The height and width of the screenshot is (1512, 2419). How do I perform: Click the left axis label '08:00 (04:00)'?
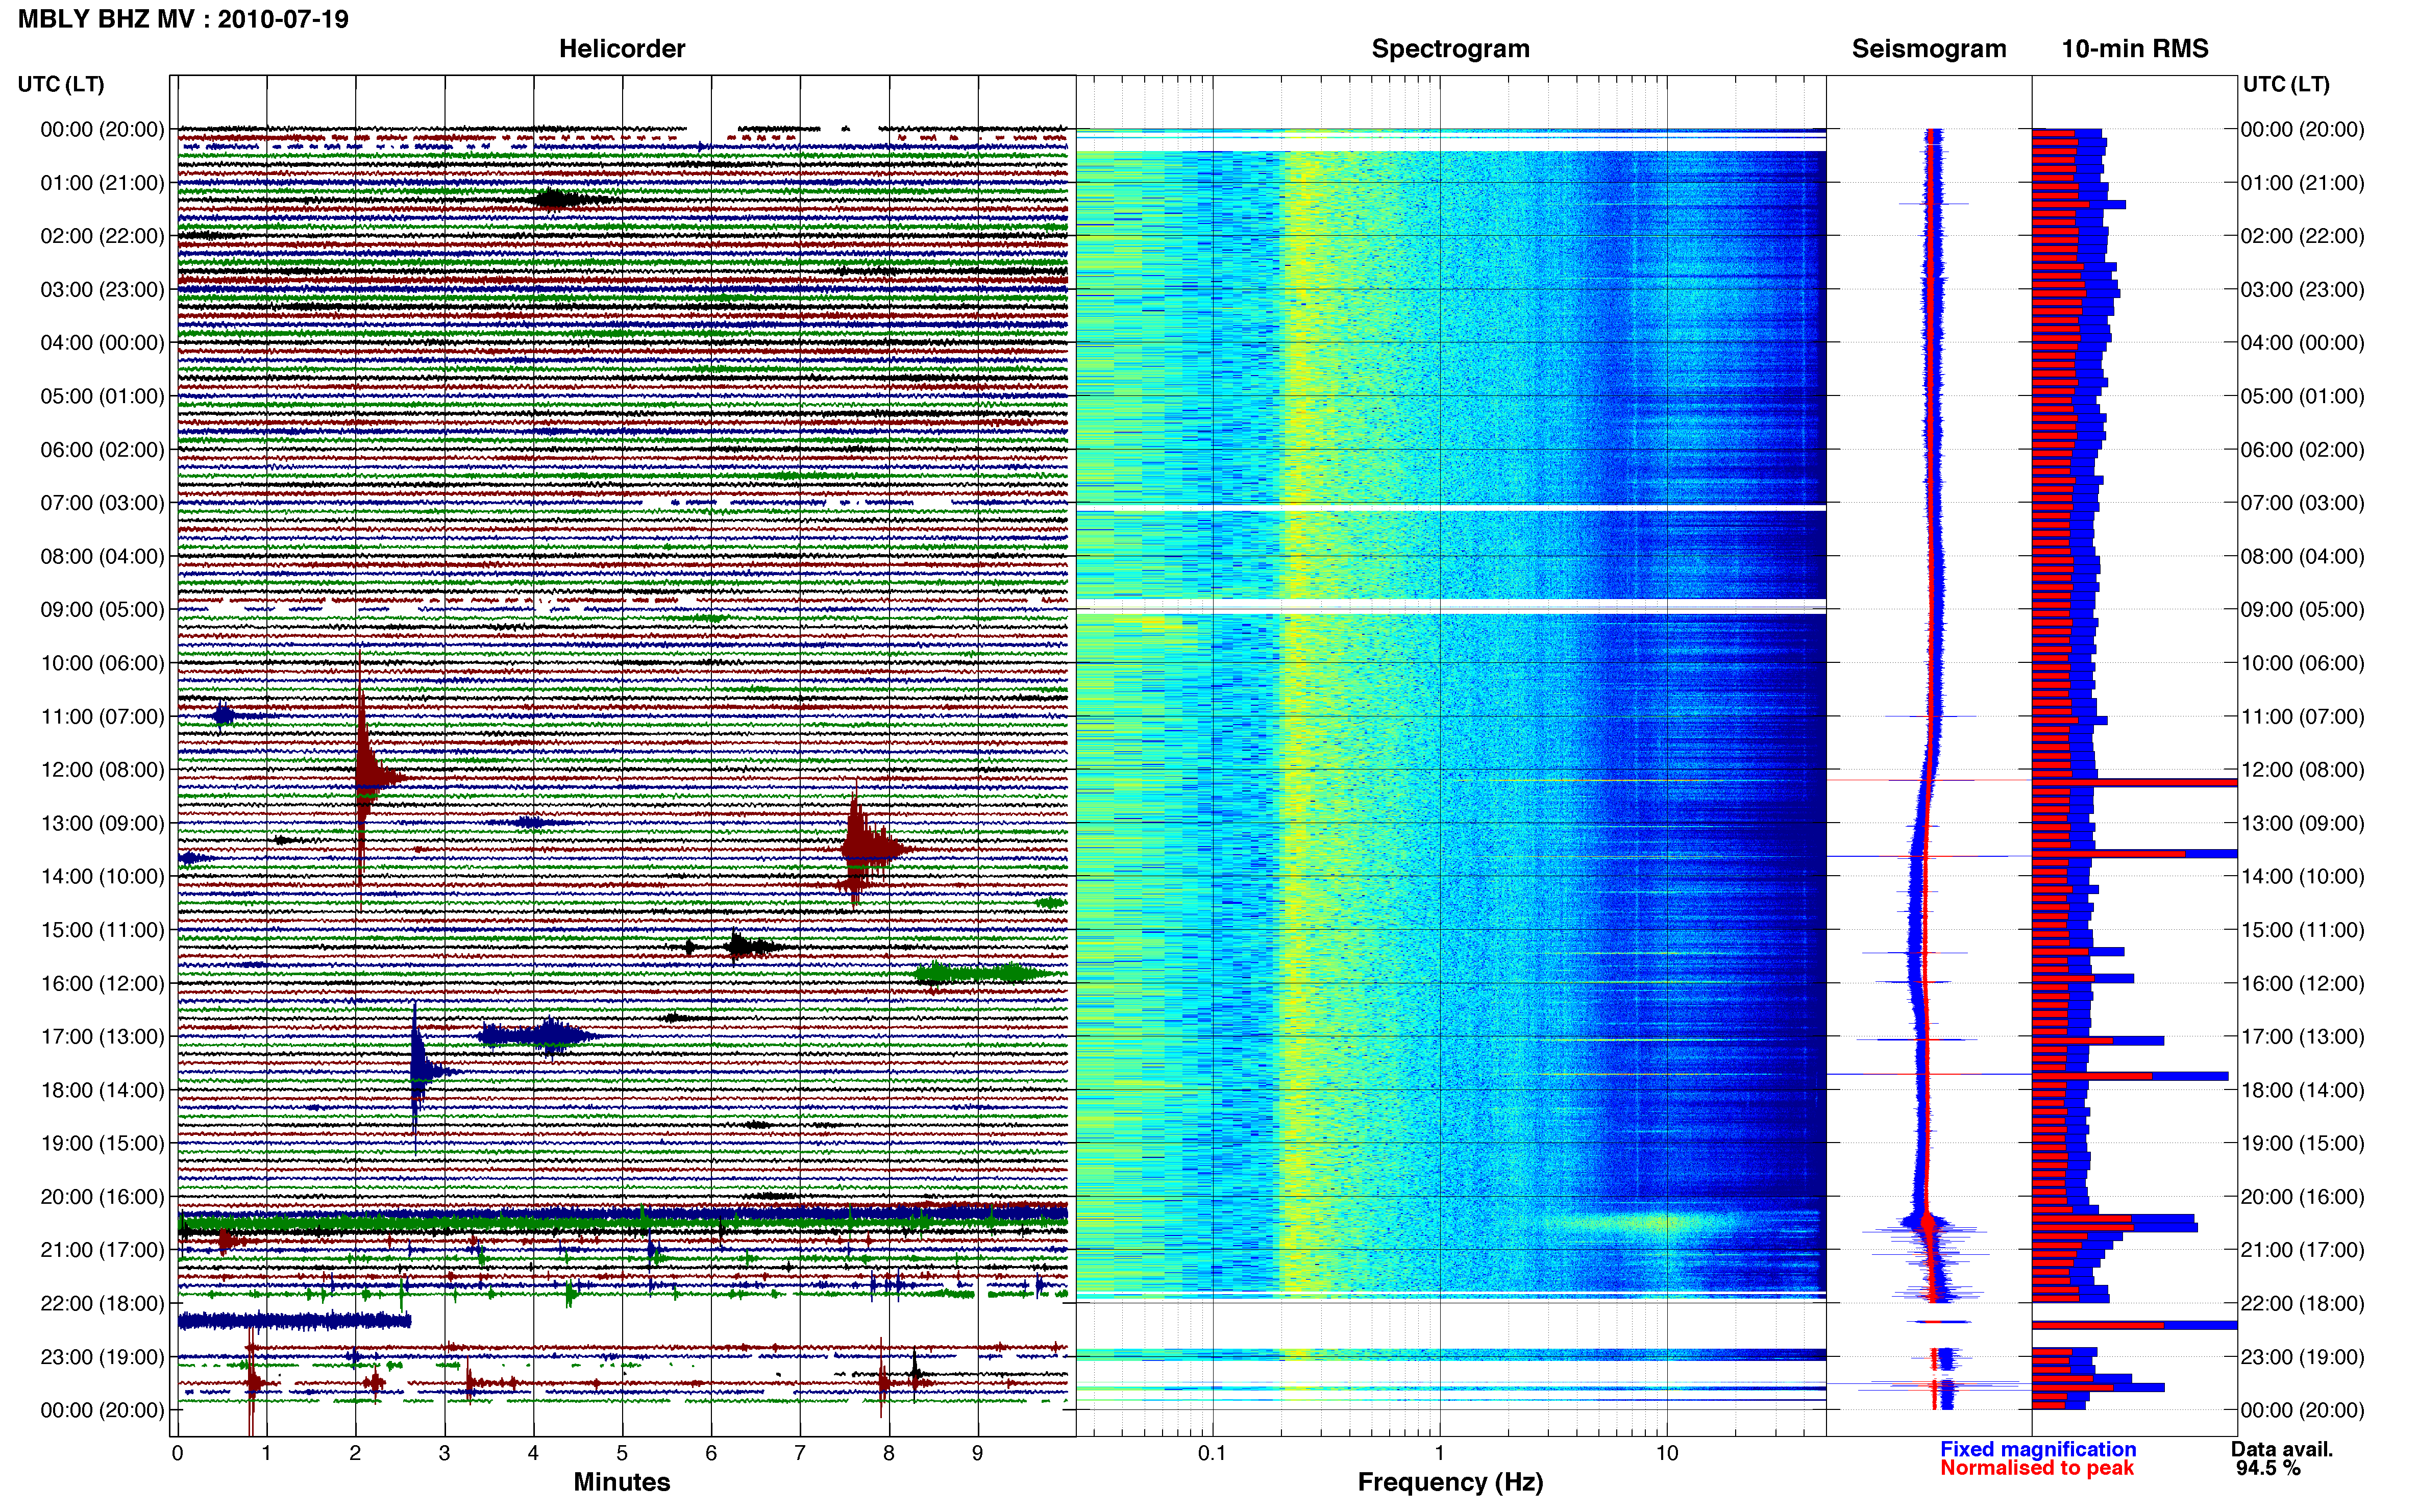[x=102, y=556]
